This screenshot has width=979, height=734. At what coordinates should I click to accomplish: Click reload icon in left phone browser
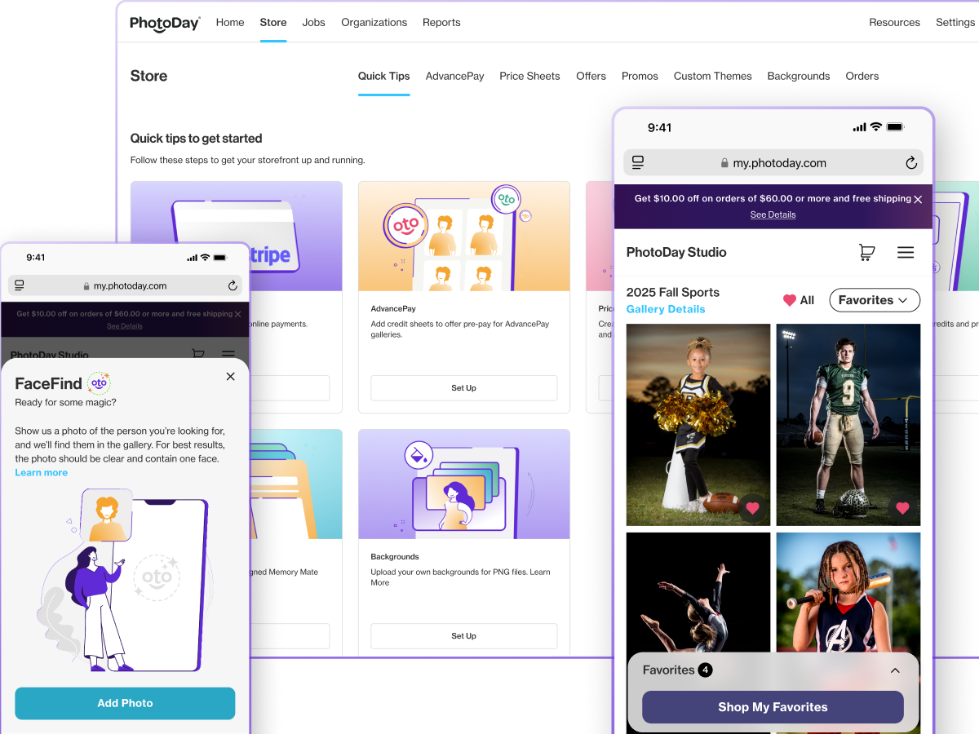(x=233, y=286)
